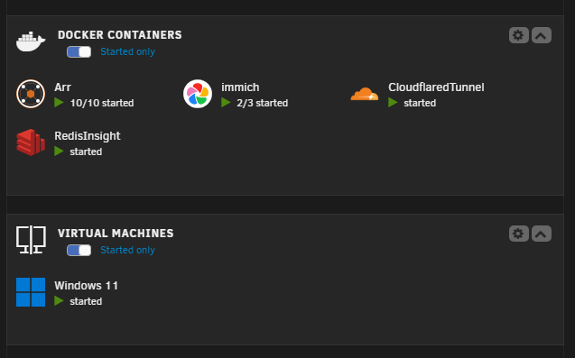Click green play arrow under Arr
Screen dimensions: 575x358
(59, 103)
